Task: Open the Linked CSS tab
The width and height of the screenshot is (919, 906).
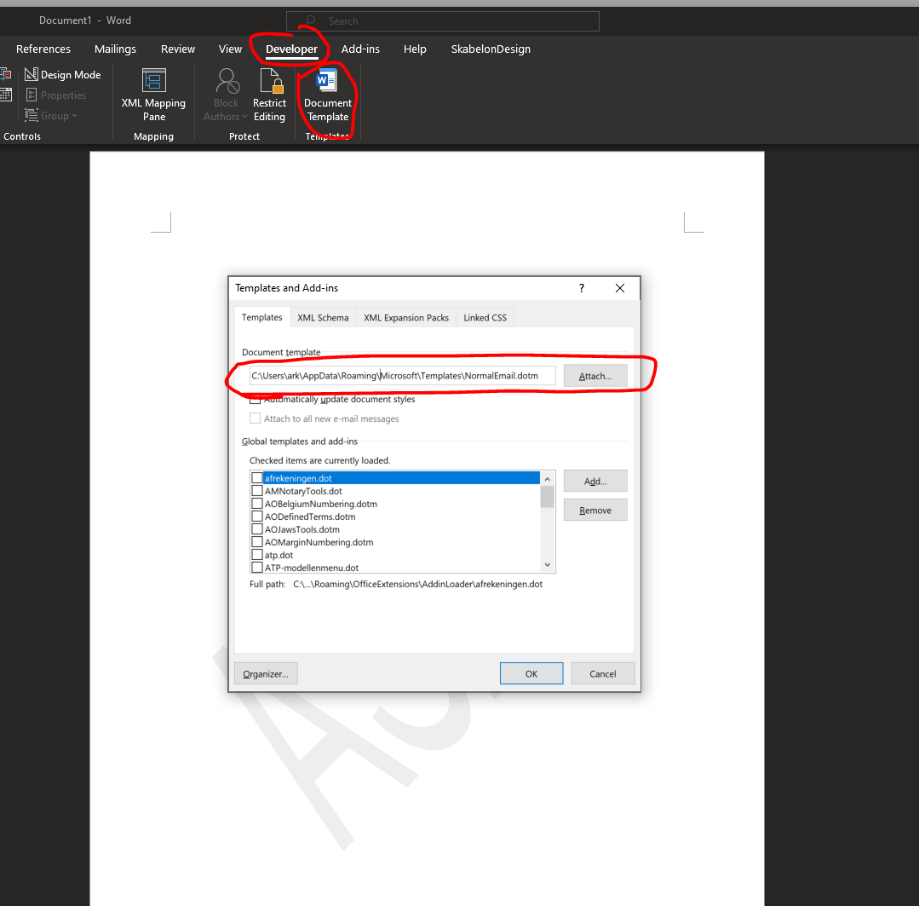Action: click(x=485, y=317)
